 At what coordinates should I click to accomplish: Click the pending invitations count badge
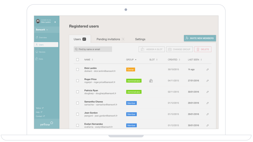coord(123,39)
